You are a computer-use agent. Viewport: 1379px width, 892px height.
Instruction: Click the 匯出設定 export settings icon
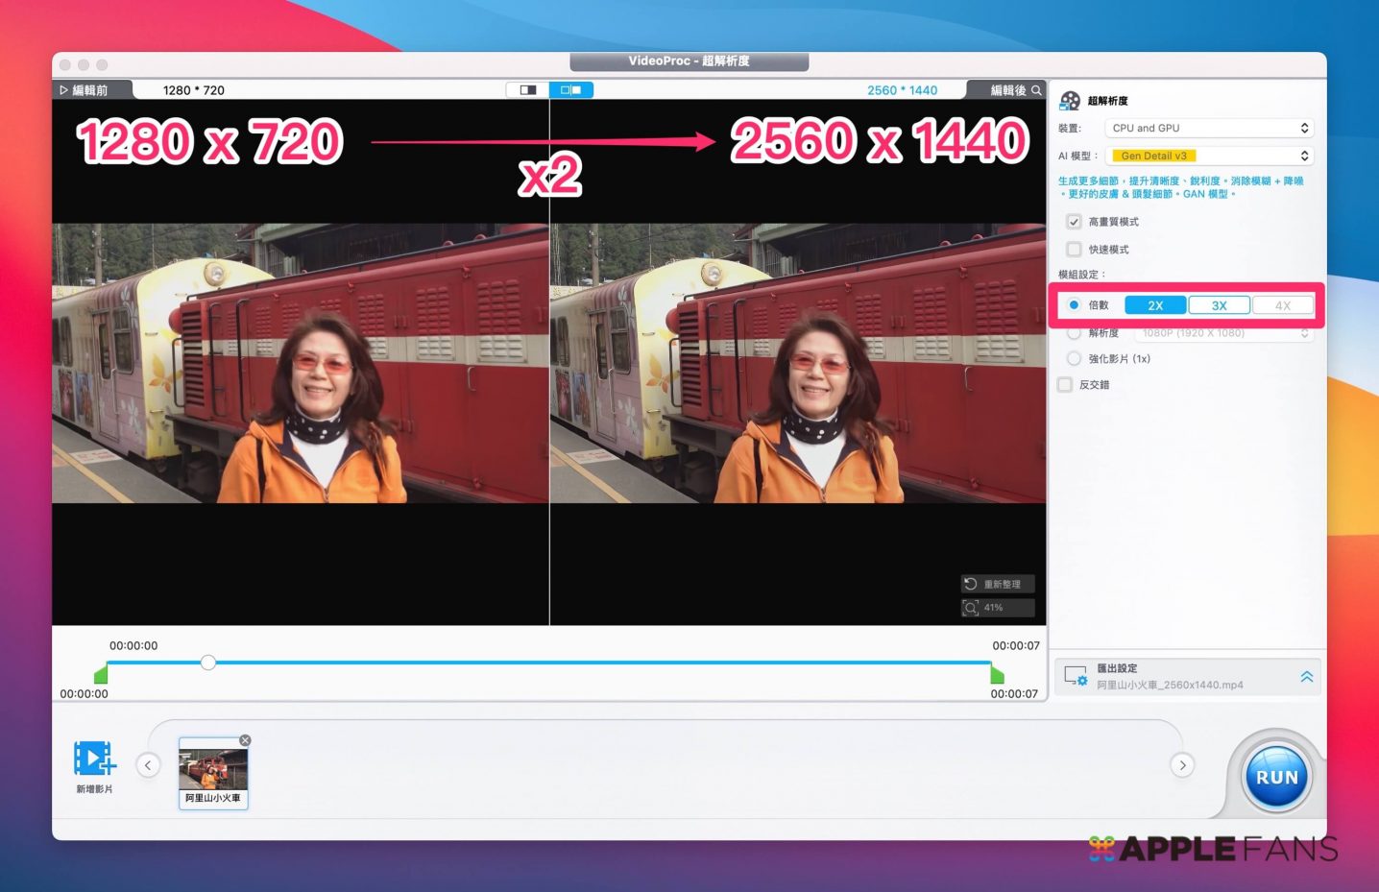click(x=1076, y=676)
